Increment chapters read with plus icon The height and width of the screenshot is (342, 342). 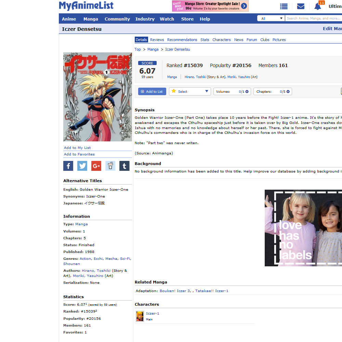tap(288, 91)
